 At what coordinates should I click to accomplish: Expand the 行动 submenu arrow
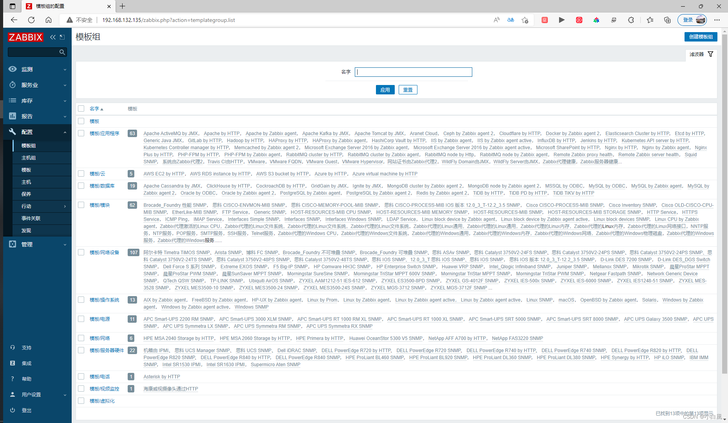point(65,206)
